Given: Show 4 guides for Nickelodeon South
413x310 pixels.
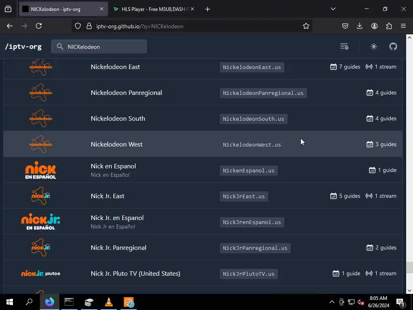Looking at the screenshot, I should [382, 119].
